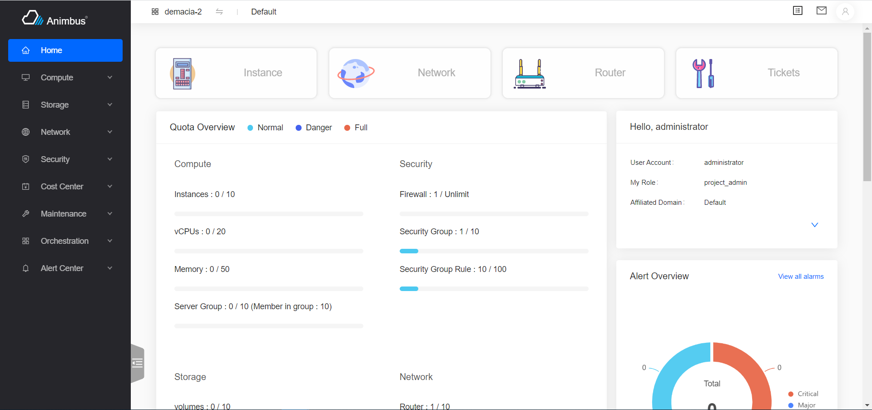Open the Security sidebar menu
Image resolution: width=872 pixels, height=410 pixels.
click(x=65, y=159)
